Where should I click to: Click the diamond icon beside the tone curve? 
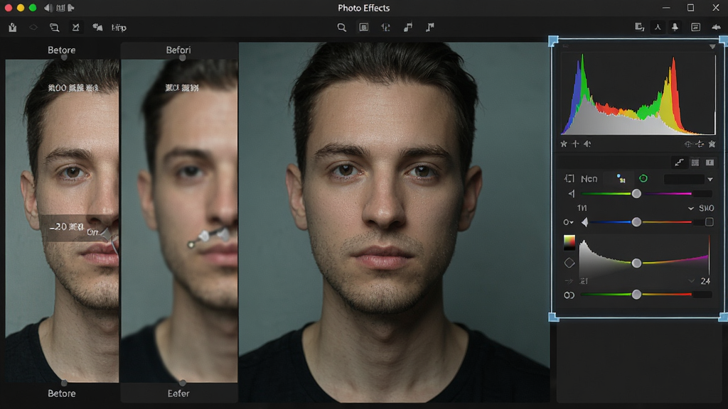[x=569, y=263]
